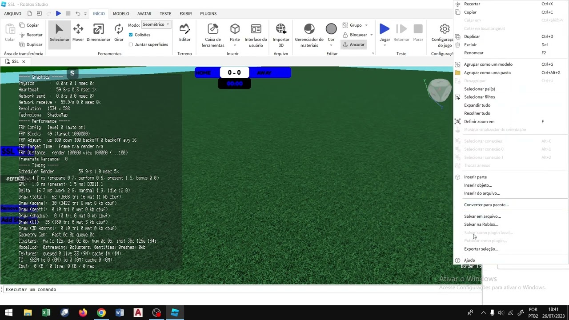Choose Renomear in context menu
The image size is (569, 320).
(x=511, y=53)
